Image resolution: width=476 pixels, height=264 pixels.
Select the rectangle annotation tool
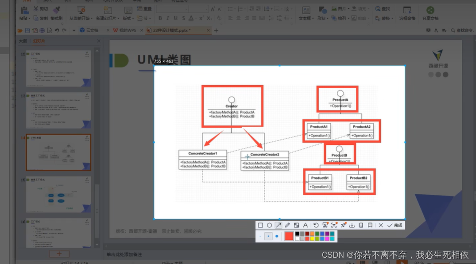click(260, 225)
